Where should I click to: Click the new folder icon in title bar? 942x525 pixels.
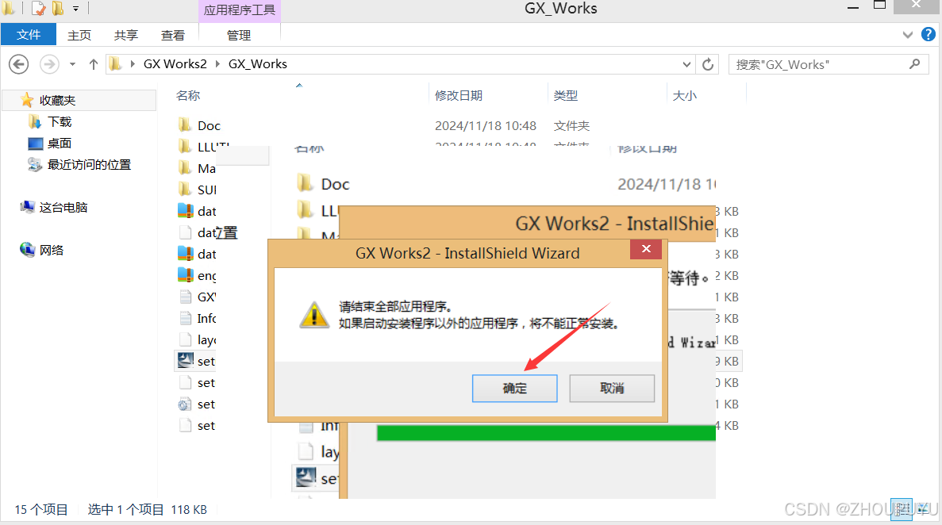[x=58, y=9]
